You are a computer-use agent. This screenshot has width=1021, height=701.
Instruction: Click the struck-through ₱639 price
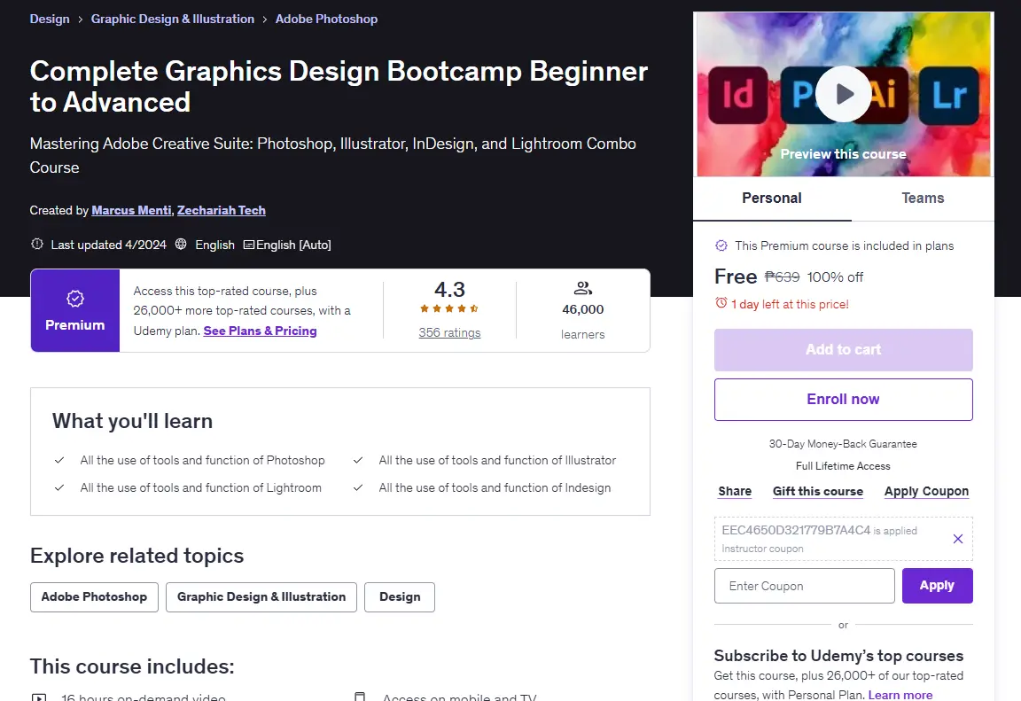click(x=782, y=277)
